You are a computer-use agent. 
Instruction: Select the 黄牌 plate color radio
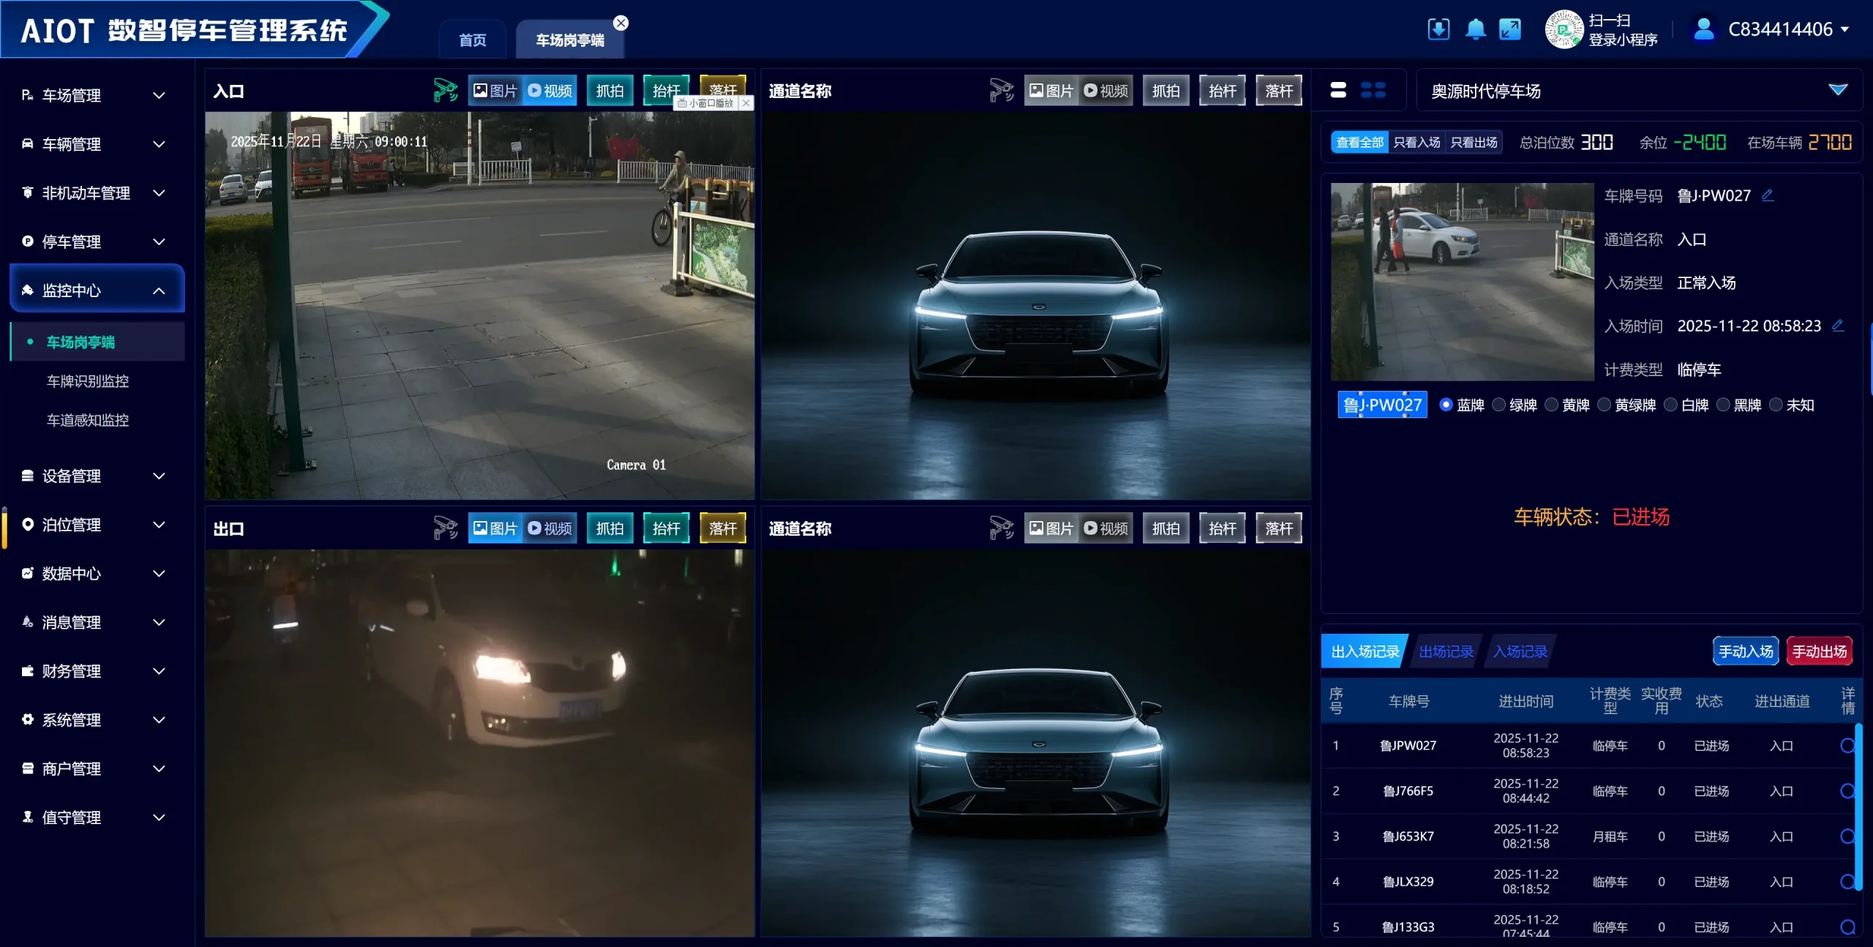[1552, 405]
